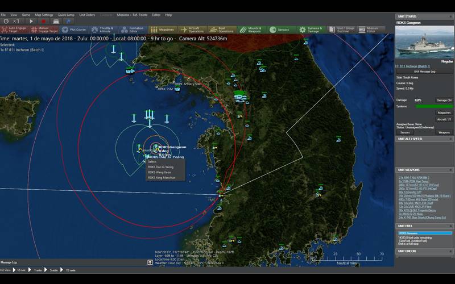Viewport: 455px width, 284px height.
Task: Click the green Systems status bar
Action: [x=435, y=106]
